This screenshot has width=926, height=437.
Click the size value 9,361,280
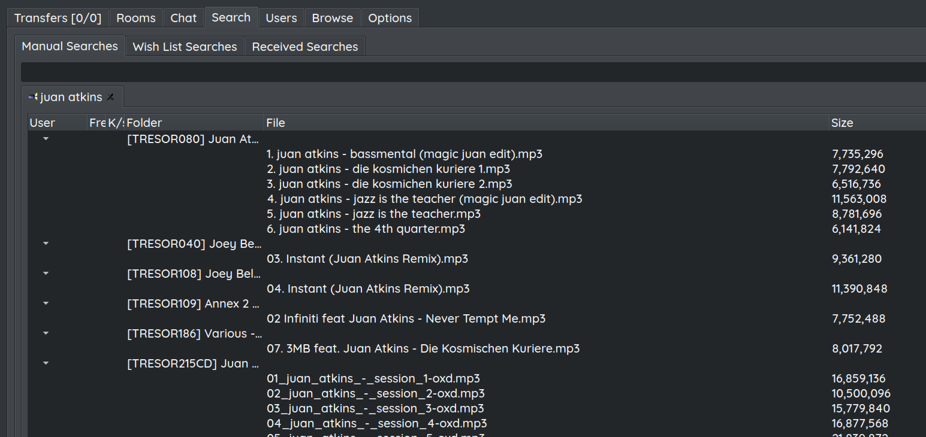(x=857, y=259)
